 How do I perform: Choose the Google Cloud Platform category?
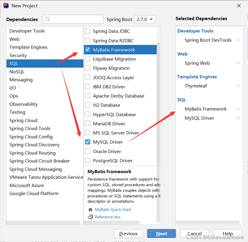coord(45,194)
